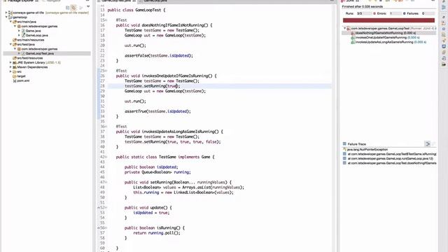Open the Package Explorer view menu arrow

88,6
